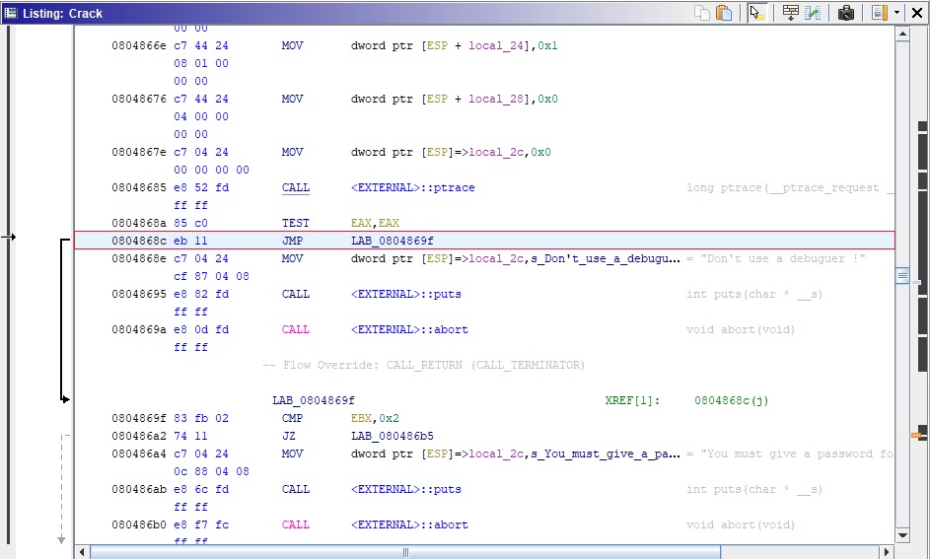Screen dimensions: 930x559
Task: Click the horizontal scrollbar thumb
Action: [405, 552]
